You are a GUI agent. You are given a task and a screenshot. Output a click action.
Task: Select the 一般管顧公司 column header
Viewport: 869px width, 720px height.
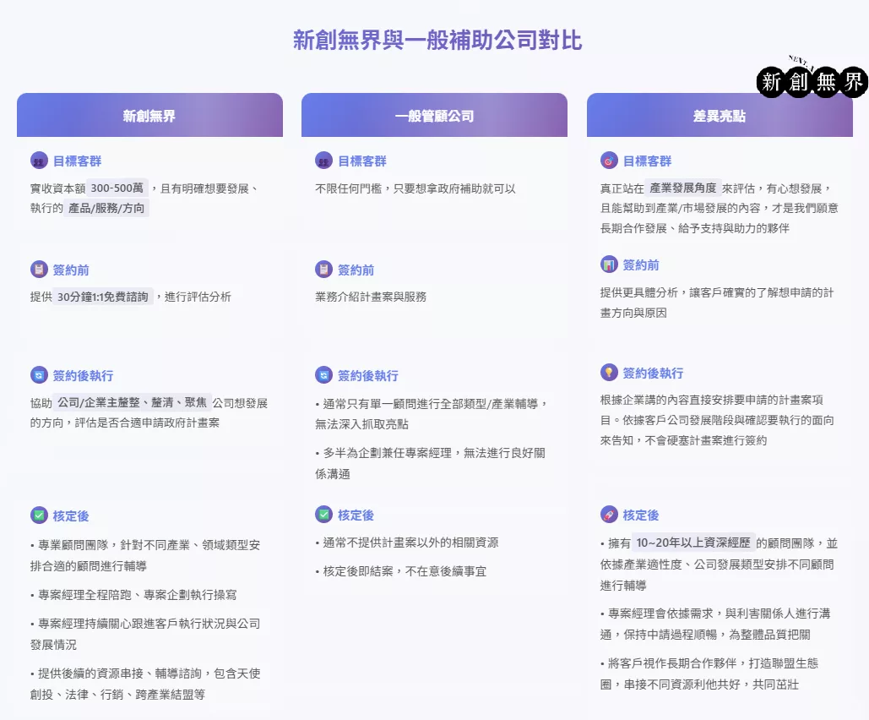(x=434, y=116)
